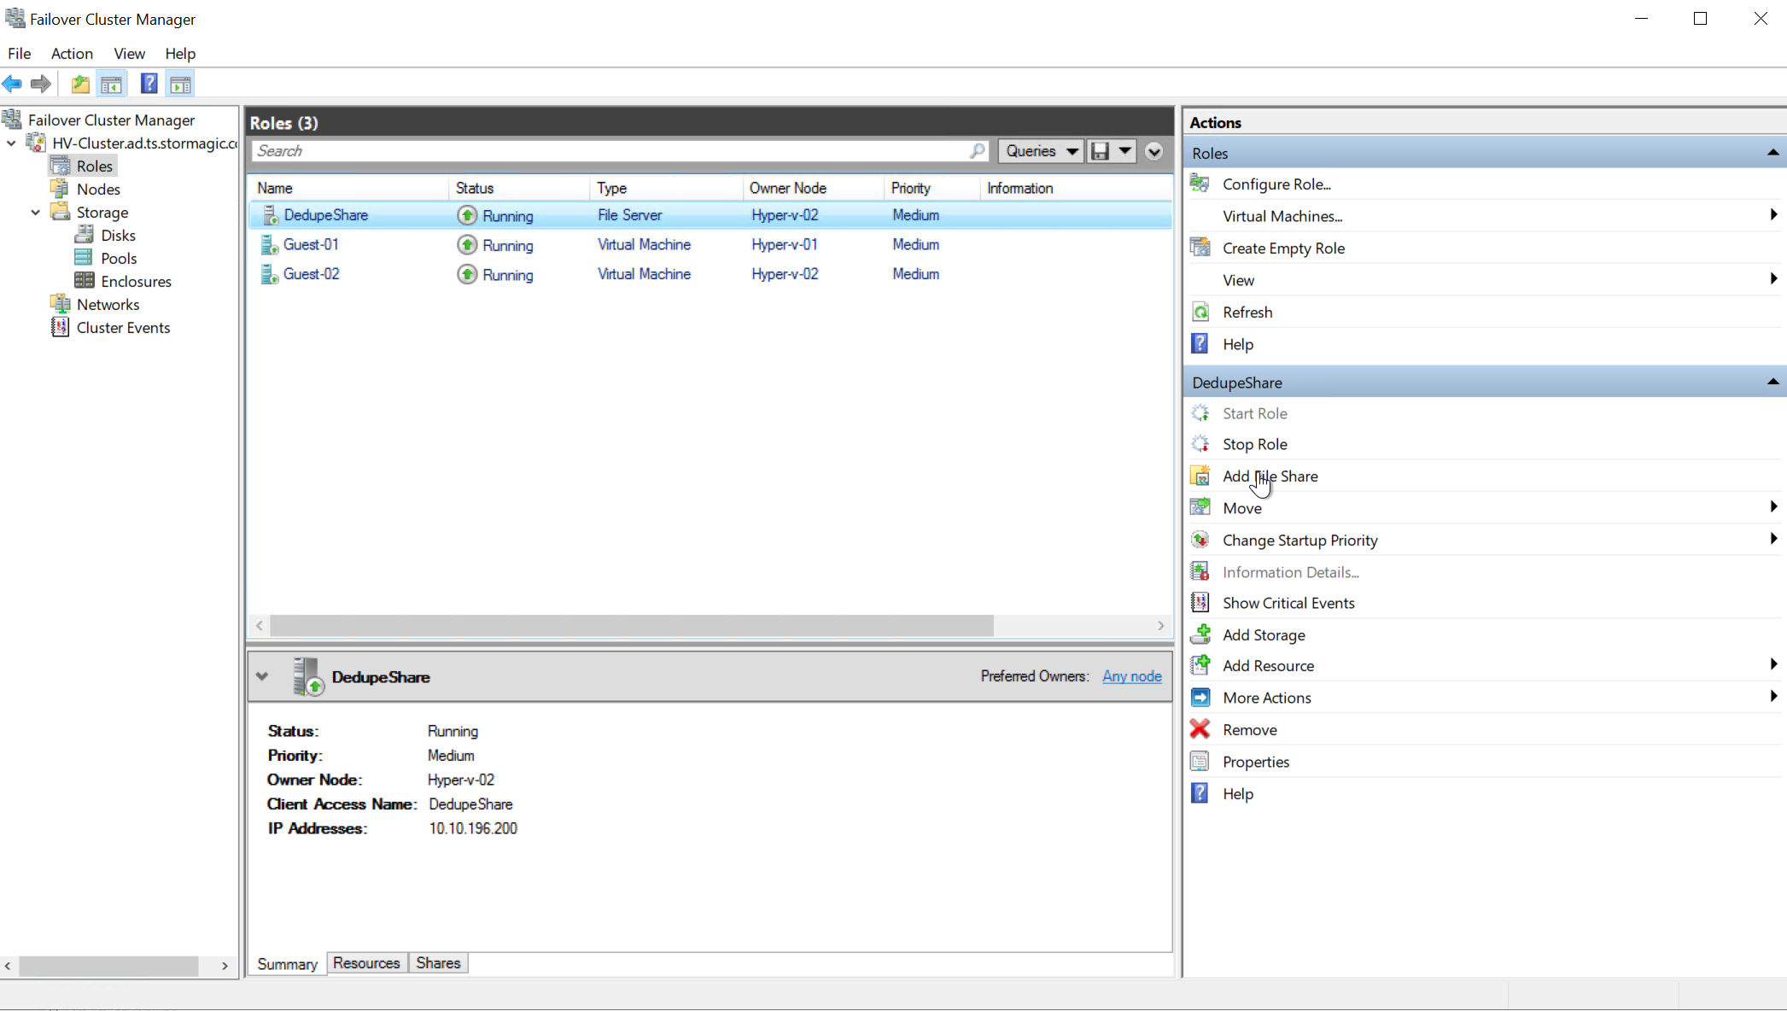1787x1011 pixels.
Task: Click the Show Critical Events icon
Action: 1200,603
